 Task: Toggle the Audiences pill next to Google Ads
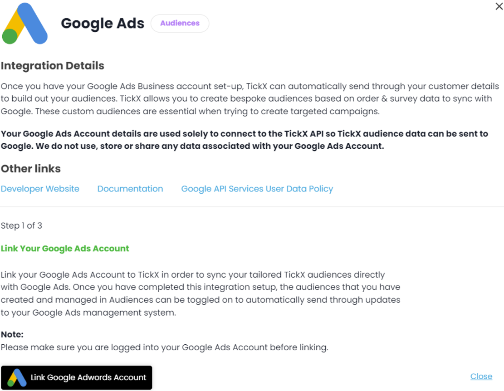pyautogui.click(x=180, y=23)
